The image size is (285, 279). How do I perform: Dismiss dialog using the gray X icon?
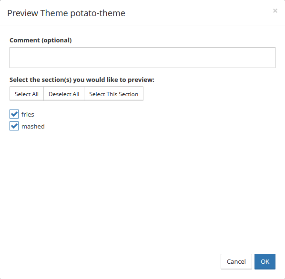(x=275, y=11)
